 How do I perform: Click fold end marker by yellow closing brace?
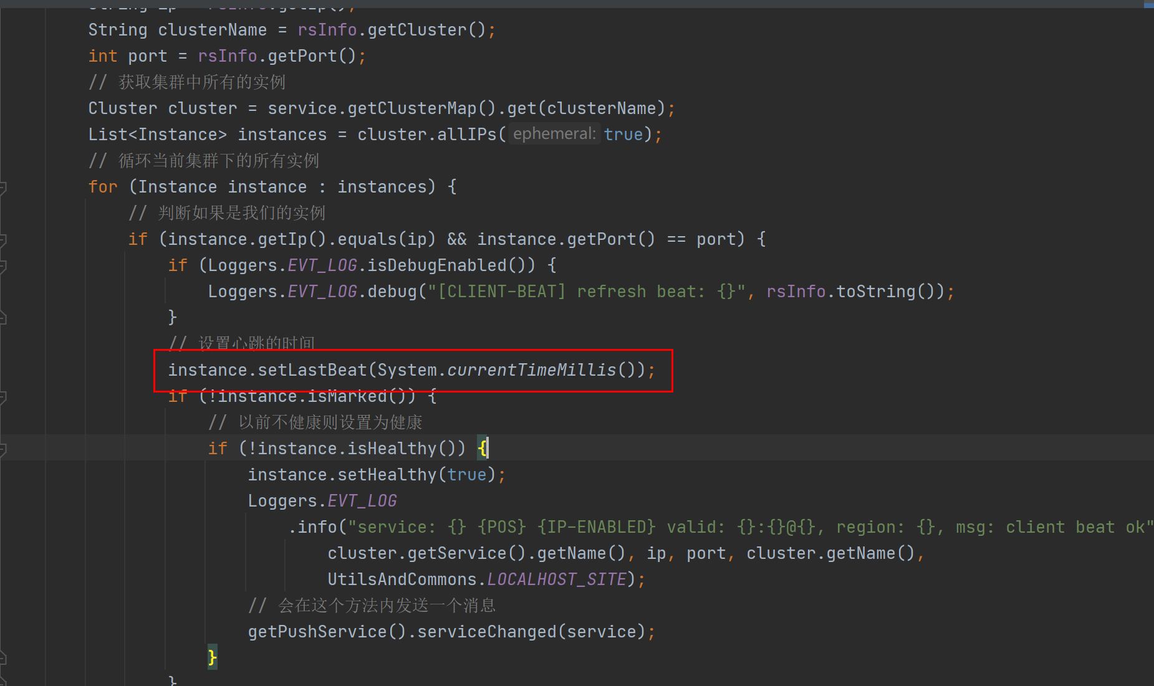point(3,658)
